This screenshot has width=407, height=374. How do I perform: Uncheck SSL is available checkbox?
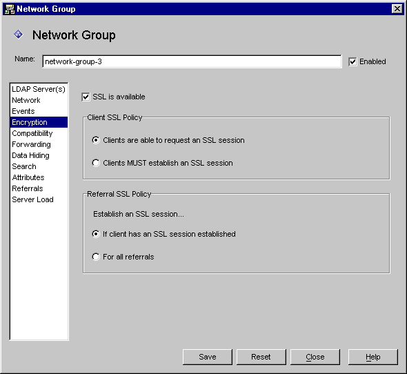click(x=86, y=97)
